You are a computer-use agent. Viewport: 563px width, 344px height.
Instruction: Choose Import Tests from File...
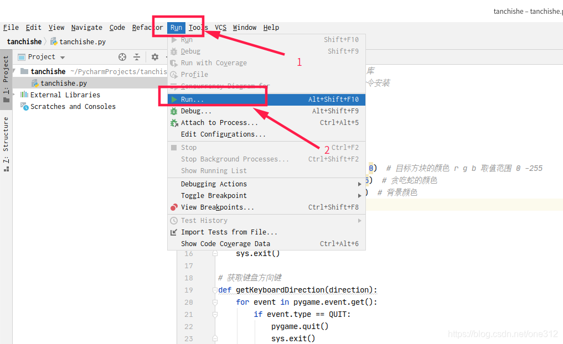pyautogui.click(x=266, y=232)
